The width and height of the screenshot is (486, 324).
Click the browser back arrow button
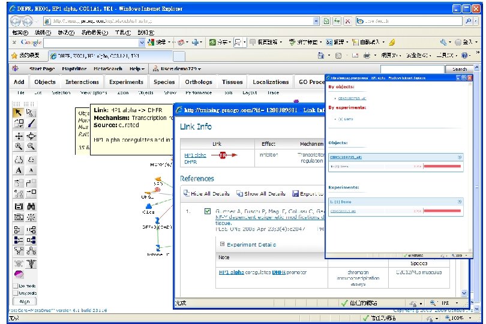tap(16, 21)
